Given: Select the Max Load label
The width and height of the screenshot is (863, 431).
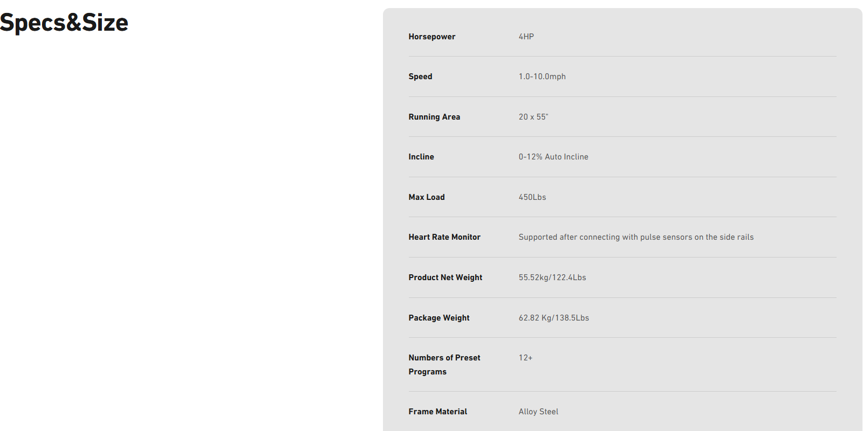Looking at the screenshot, I should coord(427,197).
